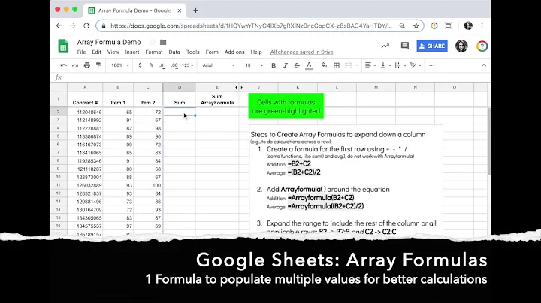Open text wrapping dropdown

400,65
